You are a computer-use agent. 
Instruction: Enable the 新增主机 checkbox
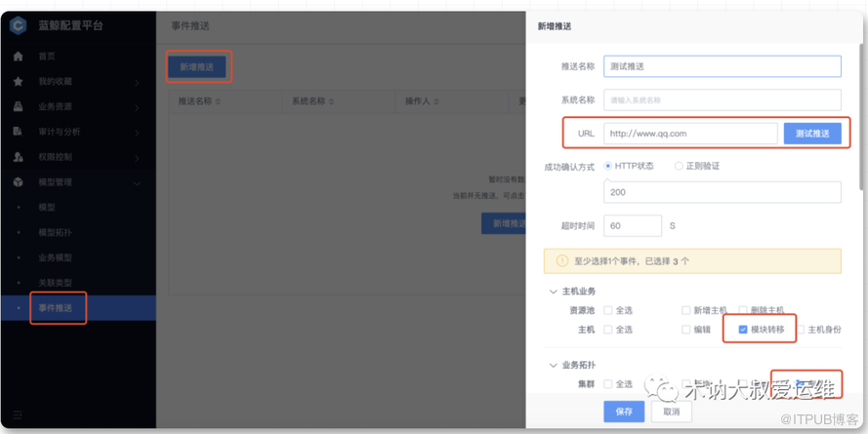coord(687,310)
